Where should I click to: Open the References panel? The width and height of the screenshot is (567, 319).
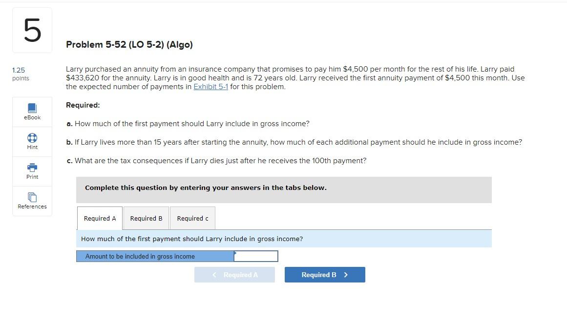(x=32, y=201)
